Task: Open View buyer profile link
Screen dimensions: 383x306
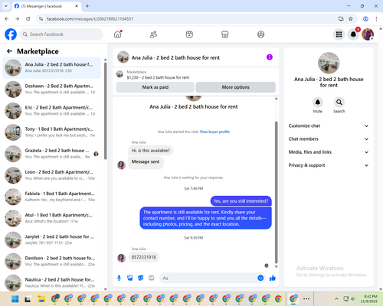Action: (x=214, y=132)
